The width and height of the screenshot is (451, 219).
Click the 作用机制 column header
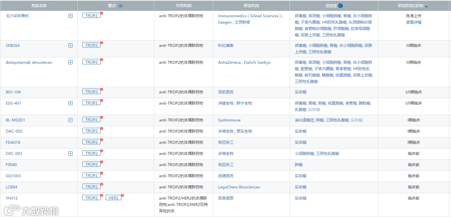pyautogui.click(x=183, y=6)
